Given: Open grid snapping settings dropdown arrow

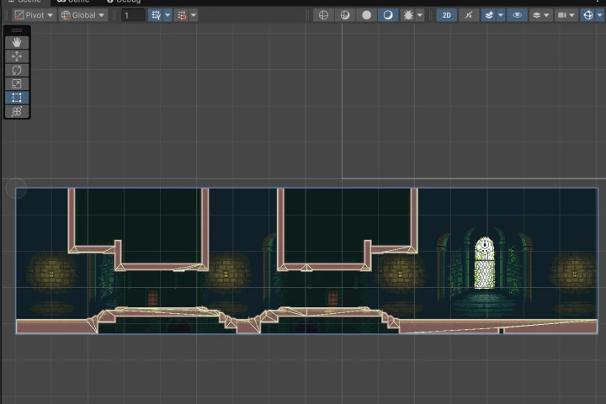Looking at the screenshot, I should click(x=167, y=15).
